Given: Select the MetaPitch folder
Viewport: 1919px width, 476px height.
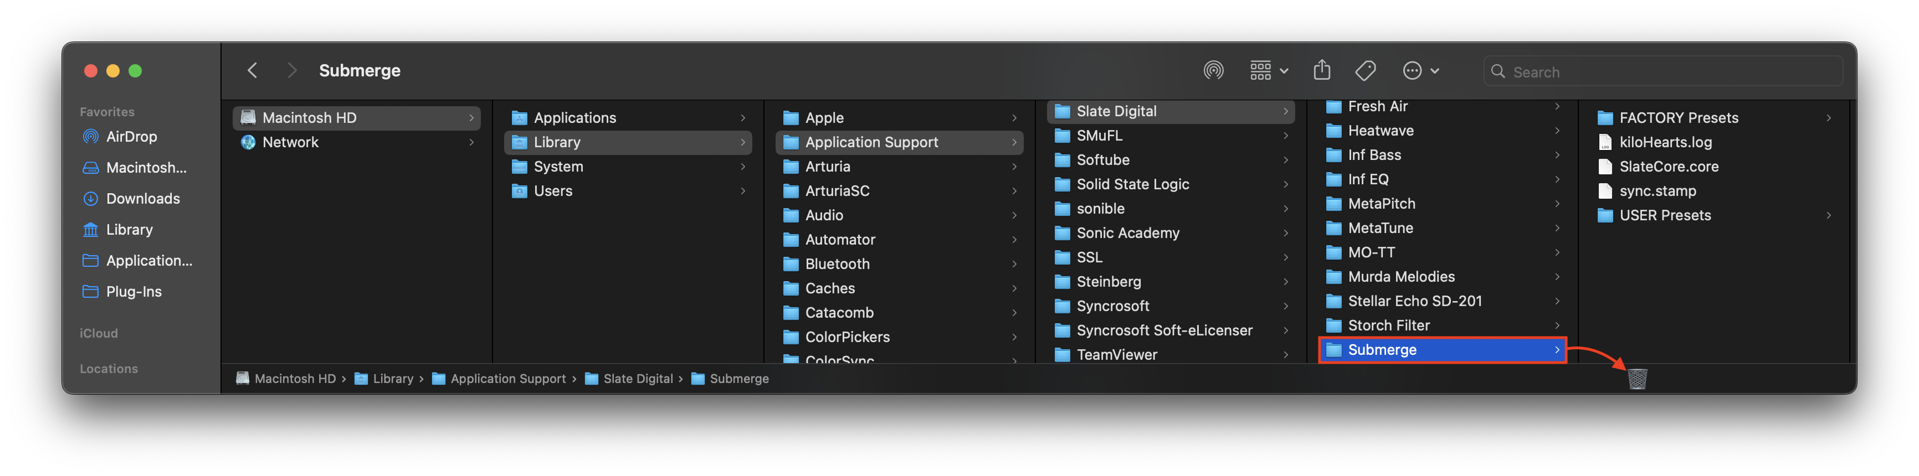Looking at the screenshot, I should click(x=1442, y=204).
